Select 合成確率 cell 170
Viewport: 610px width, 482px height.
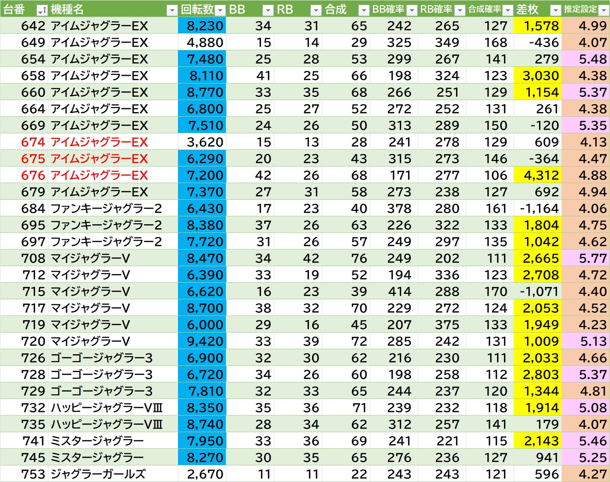(490, 292)
